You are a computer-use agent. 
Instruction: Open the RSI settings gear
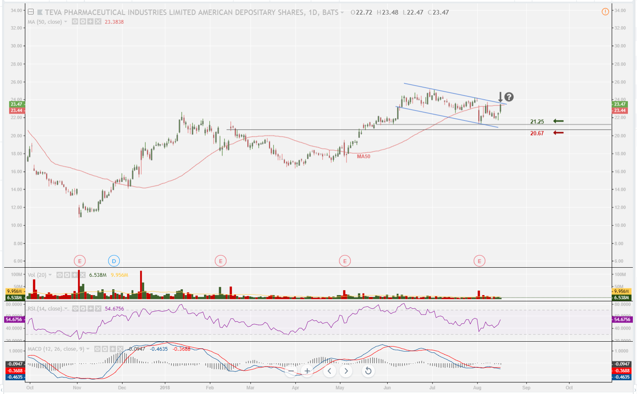(83, 308)
